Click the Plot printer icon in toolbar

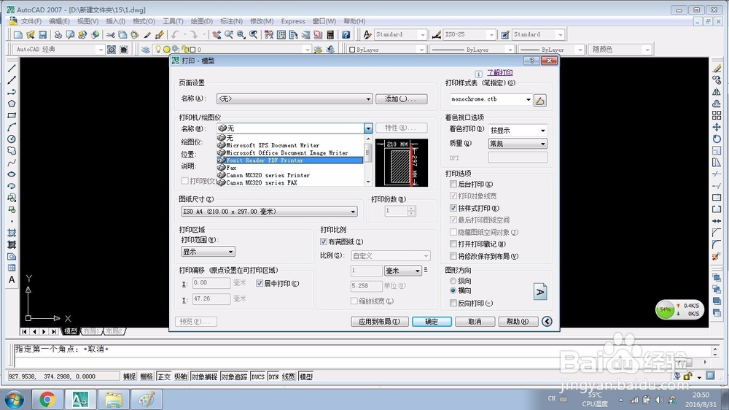click(58, 34)
